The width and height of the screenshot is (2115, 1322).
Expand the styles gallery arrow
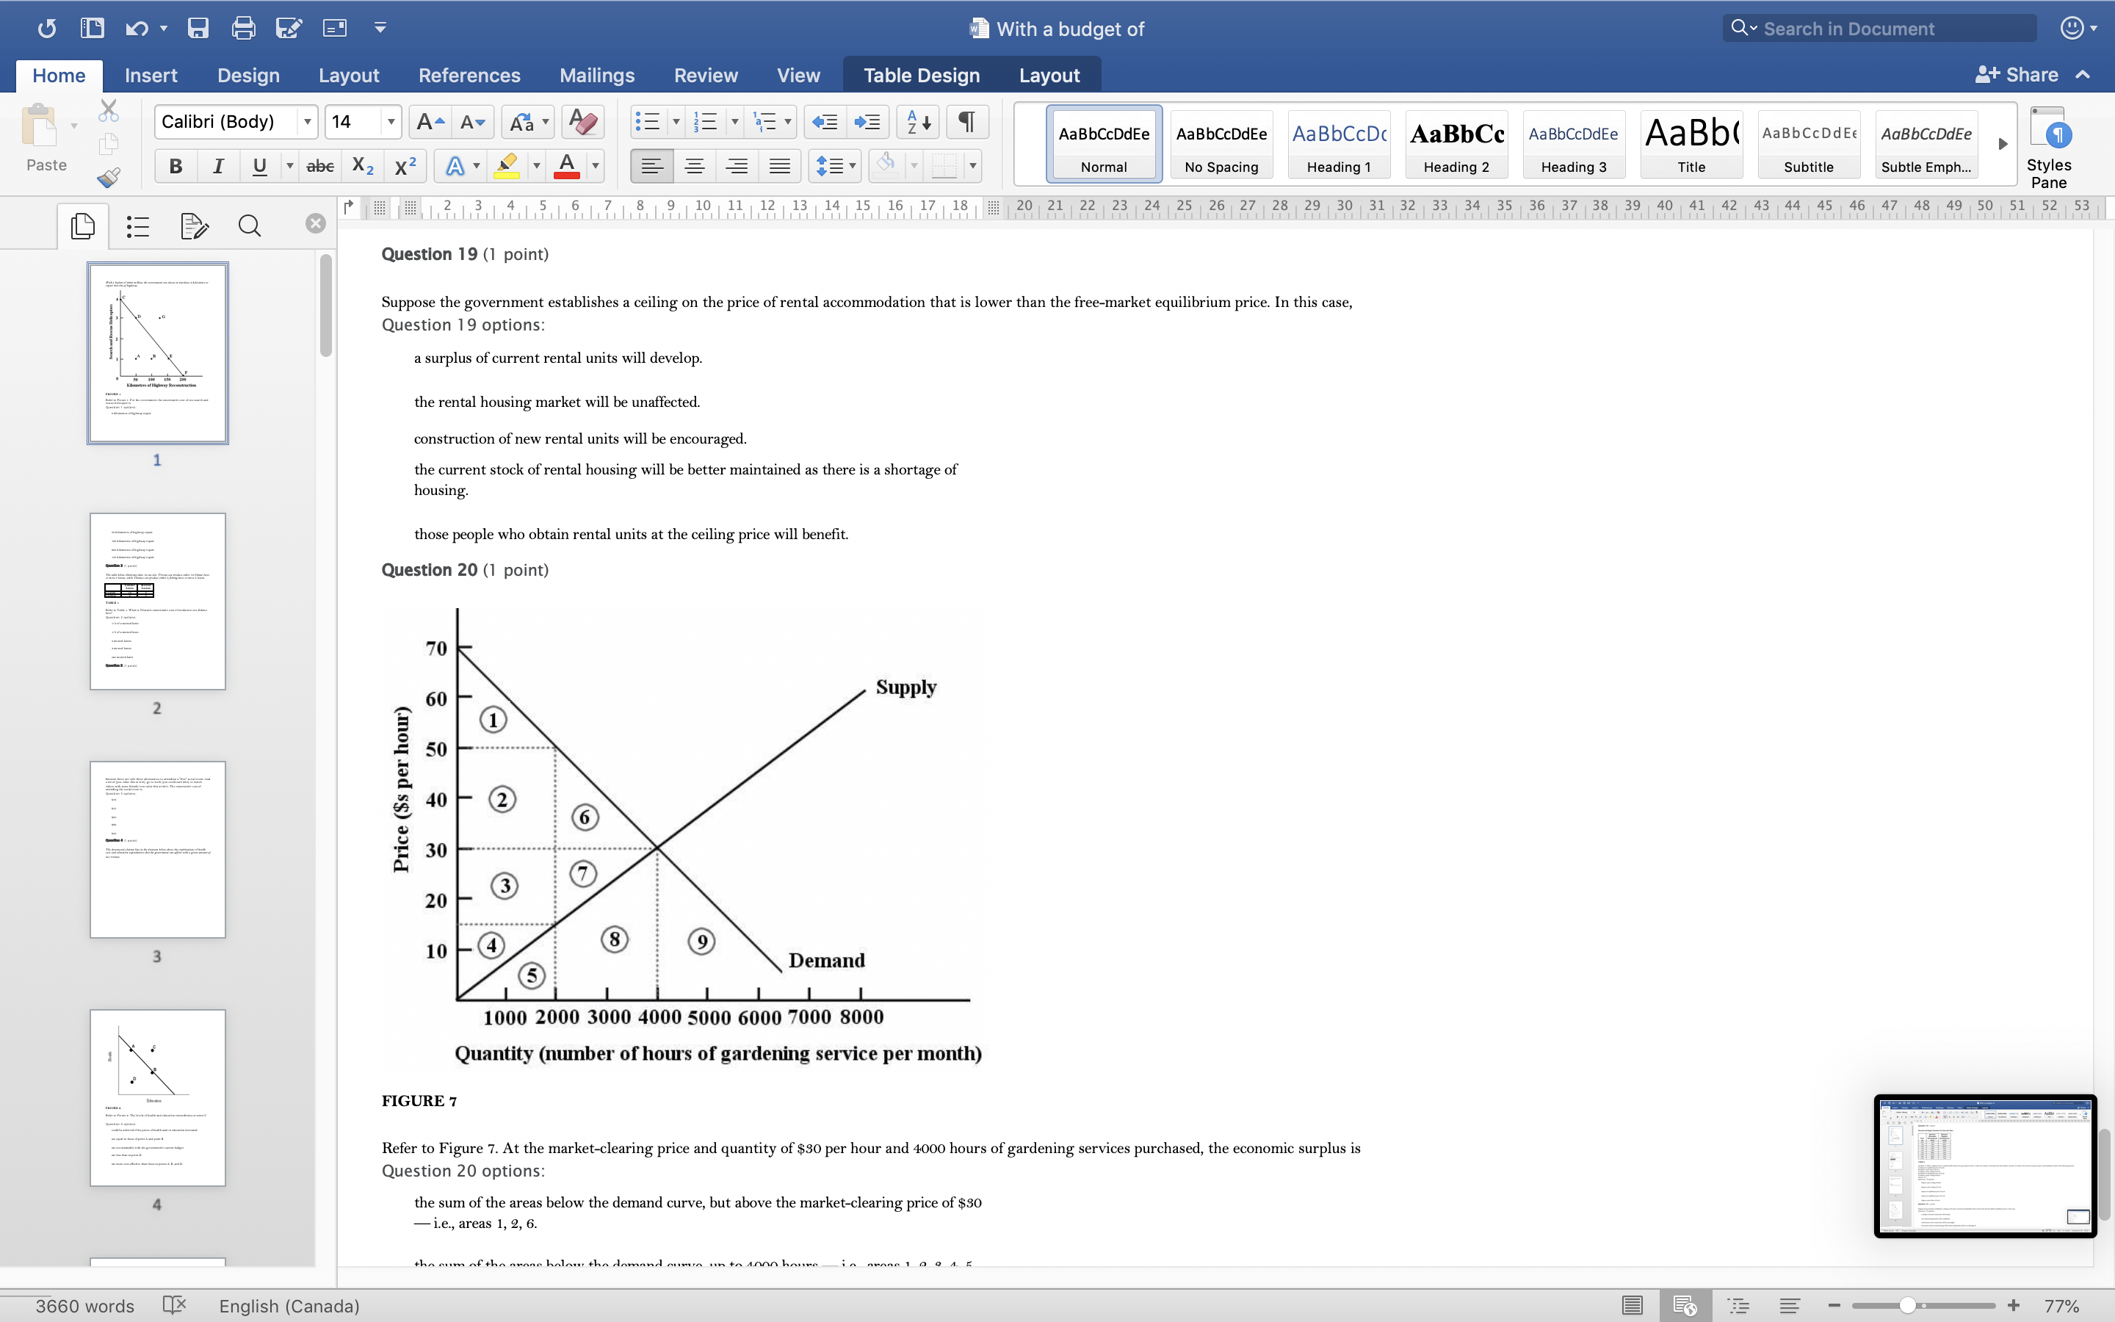tap(2002, 143)
